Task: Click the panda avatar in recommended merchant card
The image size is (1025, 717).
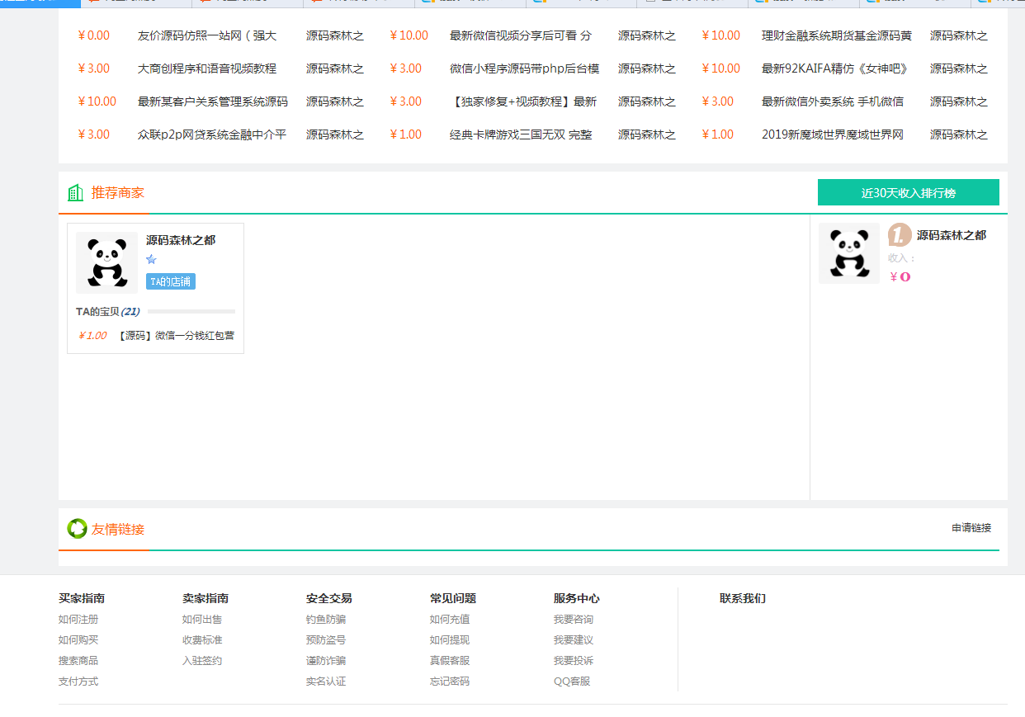Action: point(106,262)
